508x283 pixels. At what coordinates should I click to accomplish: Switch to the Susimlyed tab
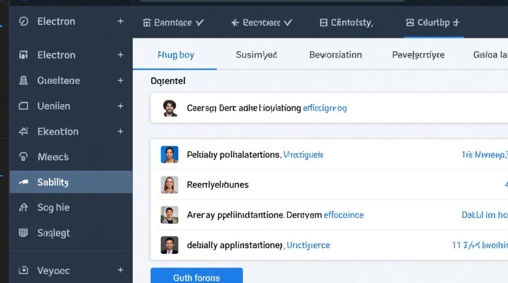coord(256,55)
